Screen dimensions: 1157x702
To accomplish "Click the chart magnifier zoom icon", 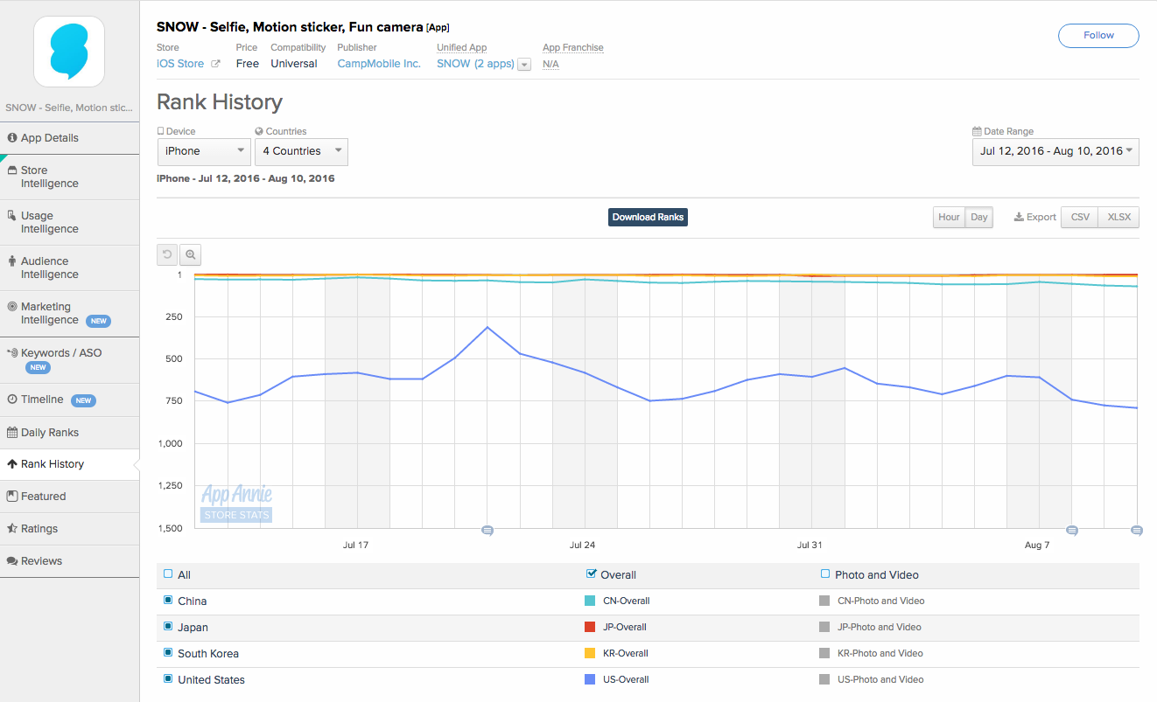I will click(x=190, y=254).
